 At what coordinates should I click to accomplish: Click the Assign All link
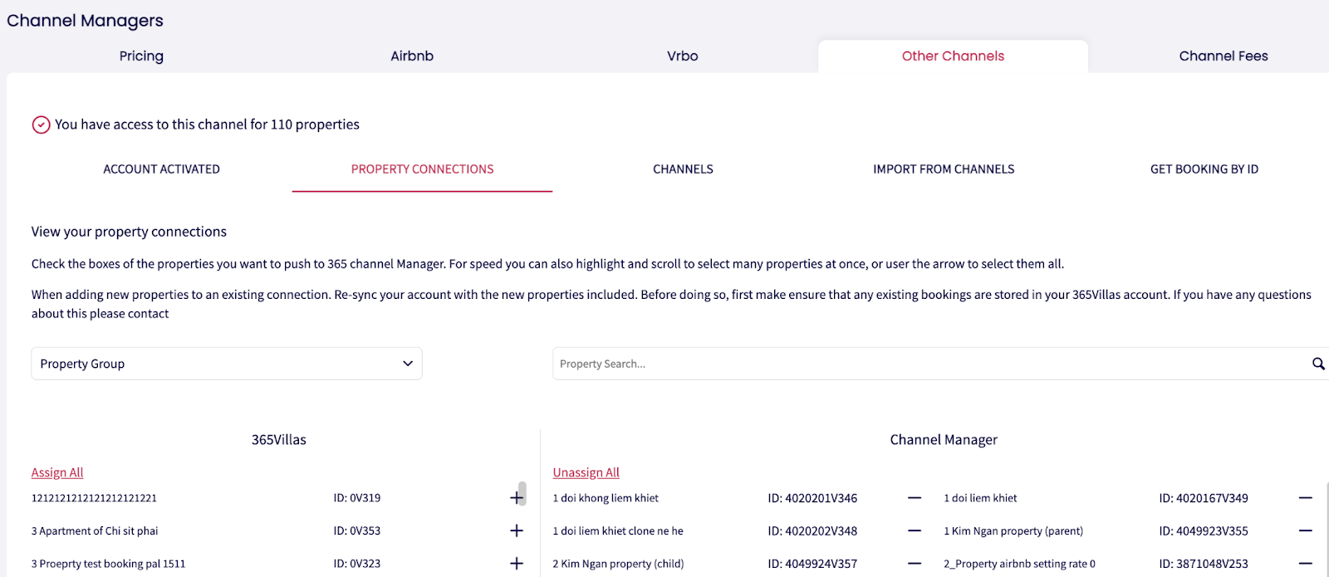coord(57,472)
